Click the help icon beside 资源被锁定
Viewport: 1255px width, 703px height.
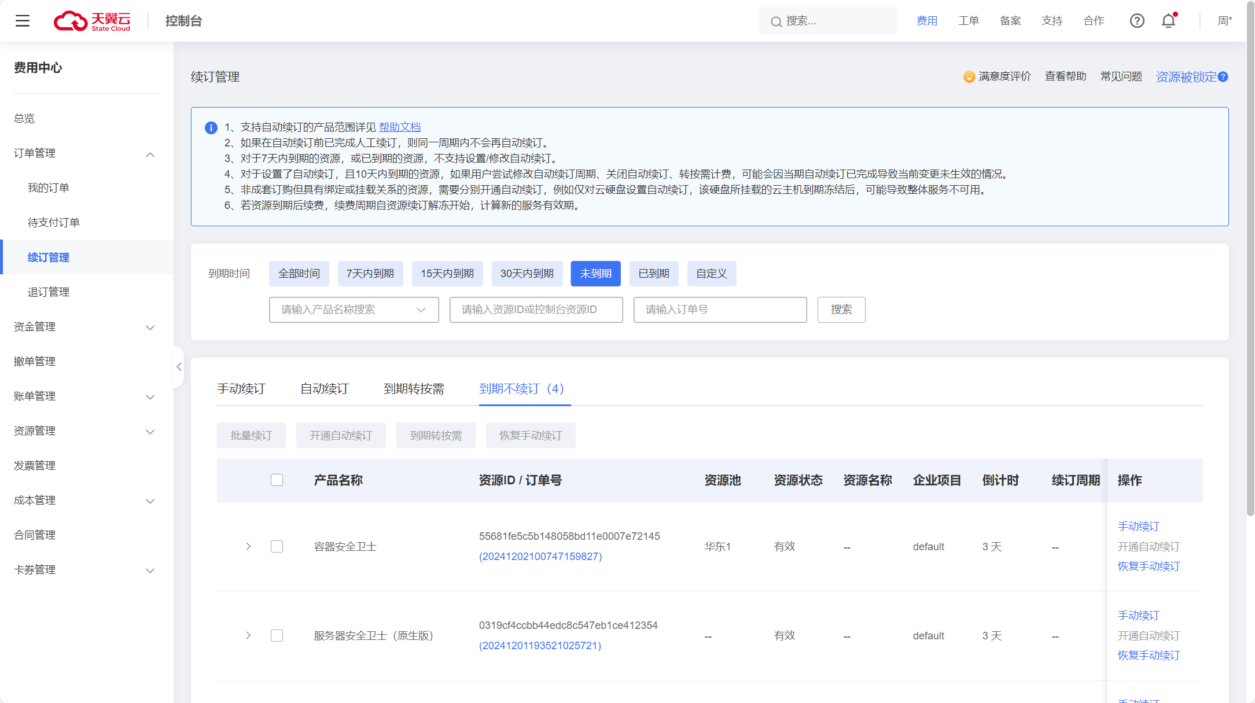click(1223, 76)
